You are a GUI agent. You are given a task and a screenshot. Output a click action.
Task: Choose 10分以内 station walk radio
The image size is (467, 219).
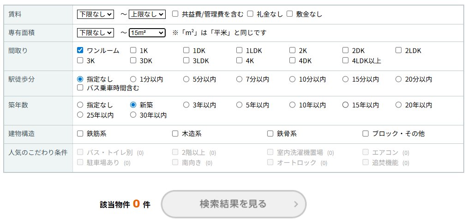click(x=293, y=79)
